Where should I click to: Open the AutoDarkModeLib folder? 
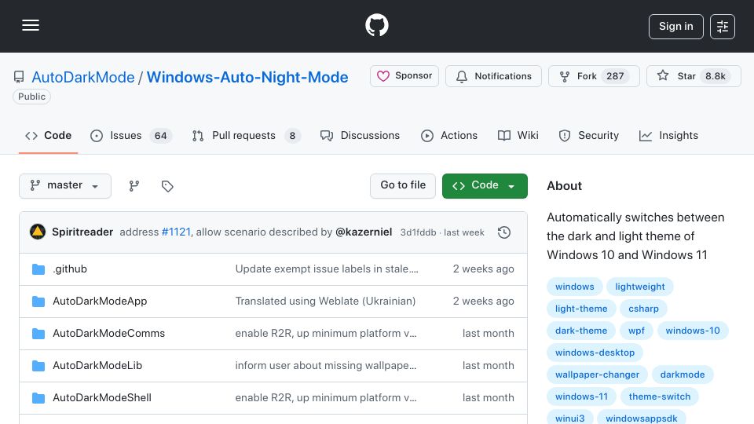[97, 365]
